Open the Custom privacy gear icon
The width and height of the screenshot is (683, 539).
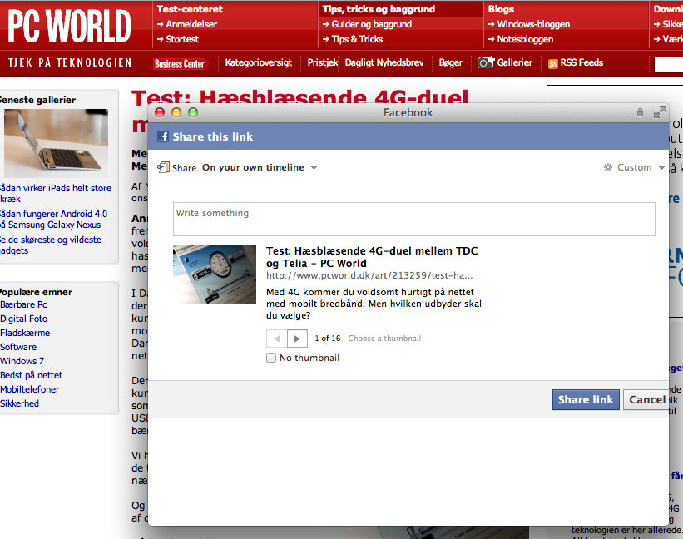click(x=608, y=167)
